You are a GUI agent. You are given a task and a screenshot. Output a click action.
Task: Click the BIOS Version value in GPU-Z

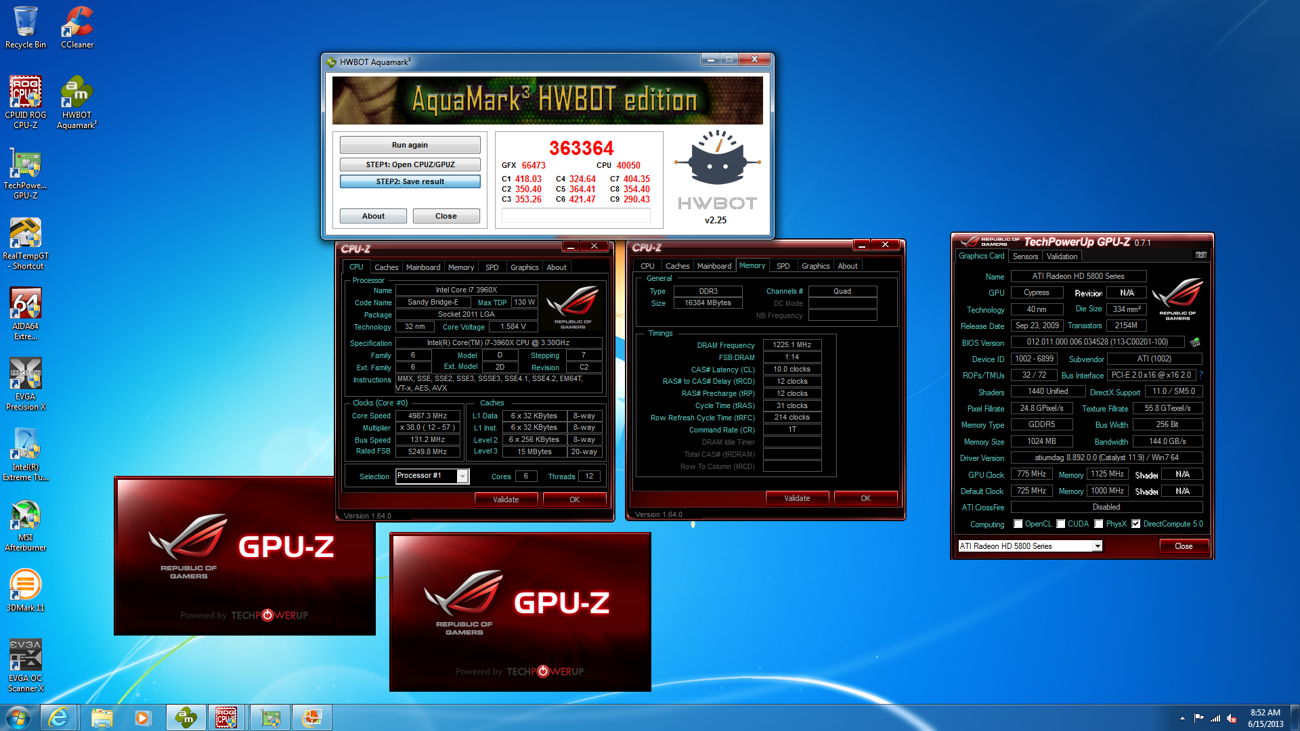1097,342
